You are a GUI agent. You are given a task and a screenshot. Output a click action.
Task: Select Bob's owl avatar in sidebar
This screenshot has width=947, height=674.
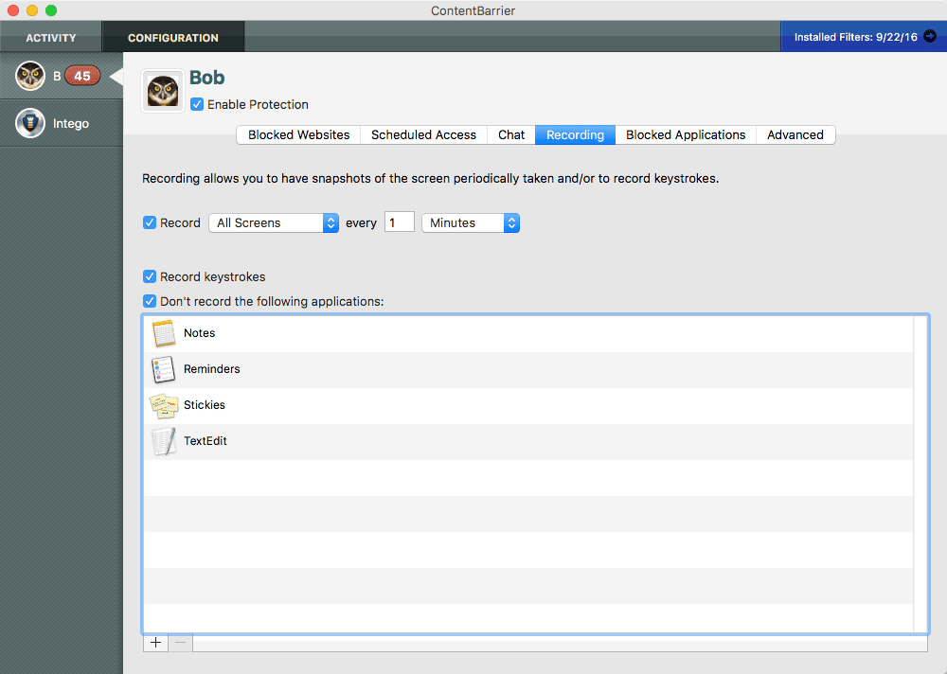(x=30, y=76)
